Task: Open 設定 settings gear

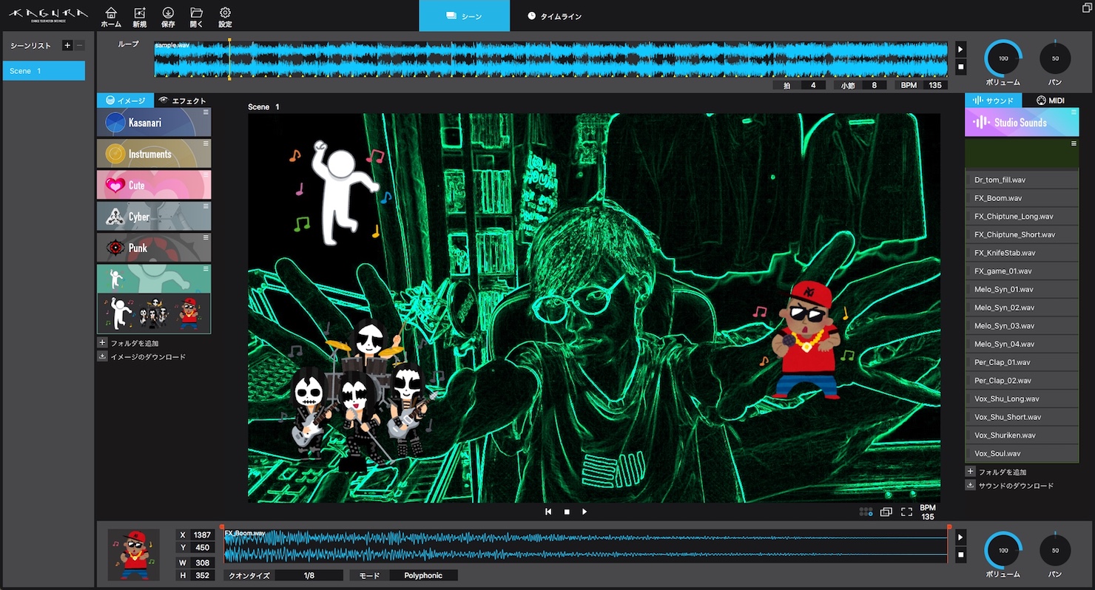Action: click(225, 17)
